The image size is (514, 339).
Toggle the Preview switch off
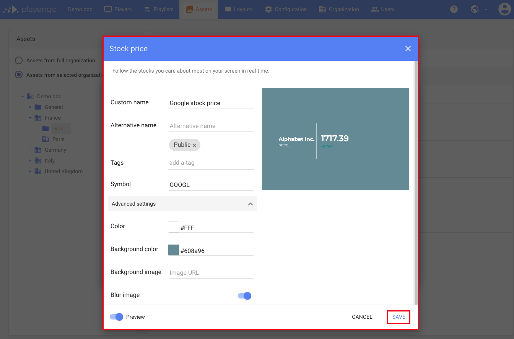tap(117, 317)
